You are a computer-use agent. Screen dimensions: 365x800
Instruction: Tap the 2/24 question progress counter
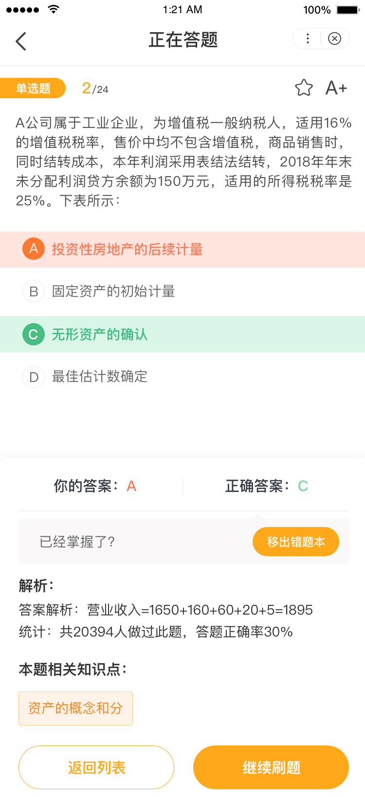click(x=95, y=89)
